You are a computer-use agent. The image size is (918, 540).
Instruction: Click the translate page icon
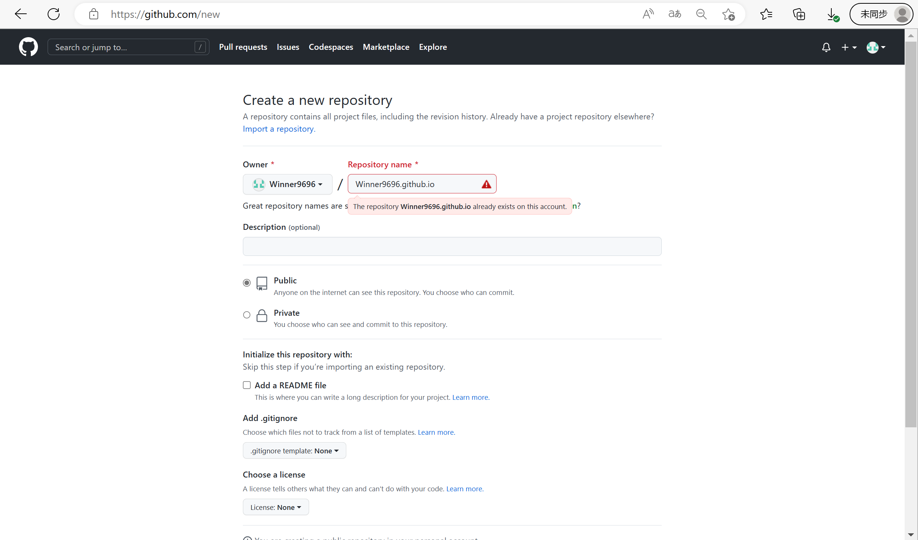[674, 14]
